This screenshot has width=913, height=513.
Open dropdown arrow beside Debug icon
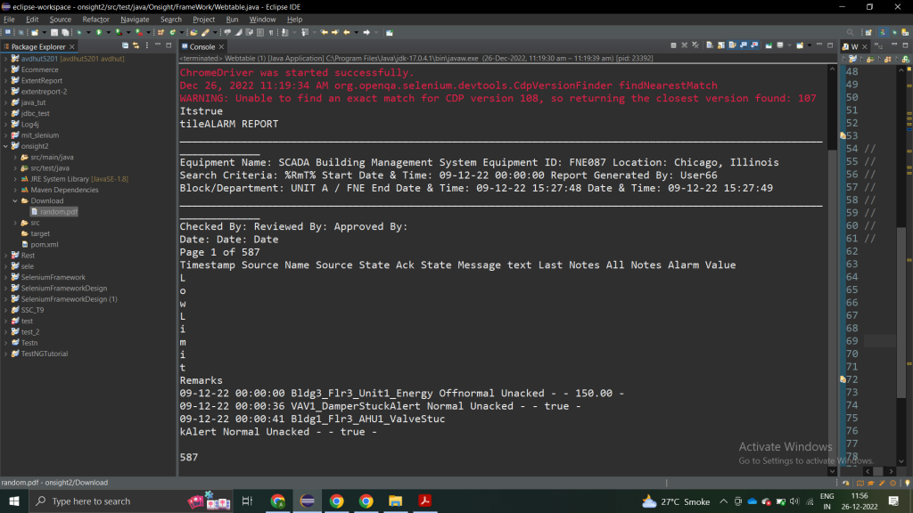click(88, 33)
